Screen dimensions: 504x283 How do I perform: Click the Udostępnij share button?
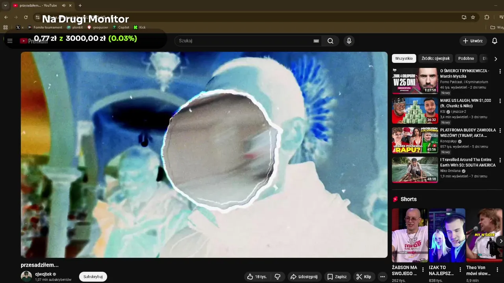pyautogui.click(x=304, y=277)
